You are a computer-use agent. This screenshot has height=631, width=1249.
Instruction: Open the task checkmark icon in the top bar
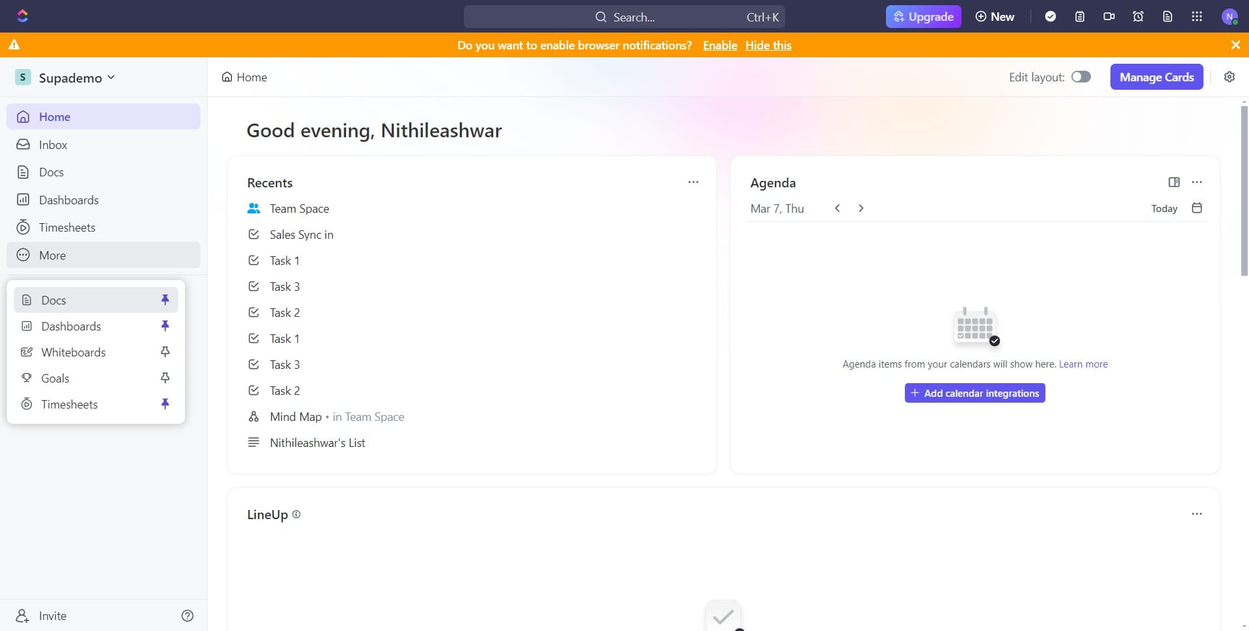coord(1051,16)
